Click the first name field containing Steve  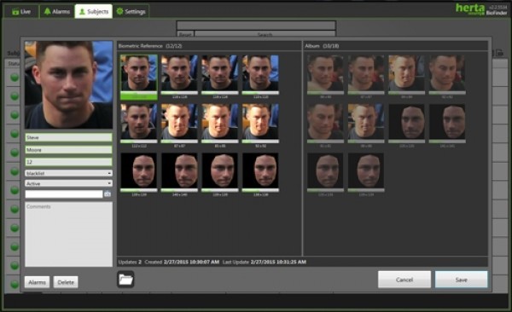(68, 137)
